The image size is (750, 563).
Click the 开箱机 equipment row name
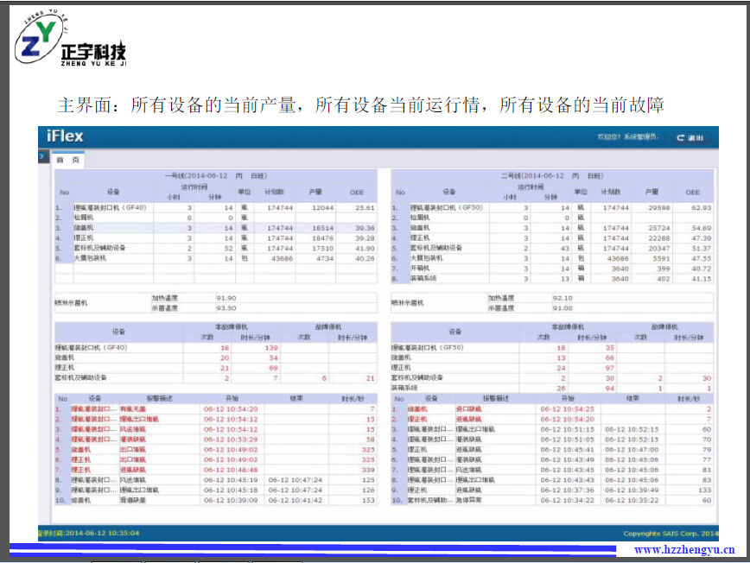419,269
